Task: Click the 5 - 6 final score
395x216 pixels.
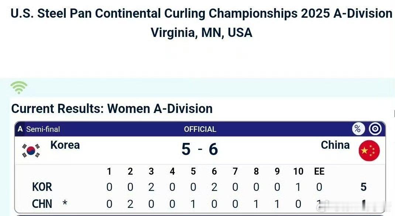Action: [200, 150]
